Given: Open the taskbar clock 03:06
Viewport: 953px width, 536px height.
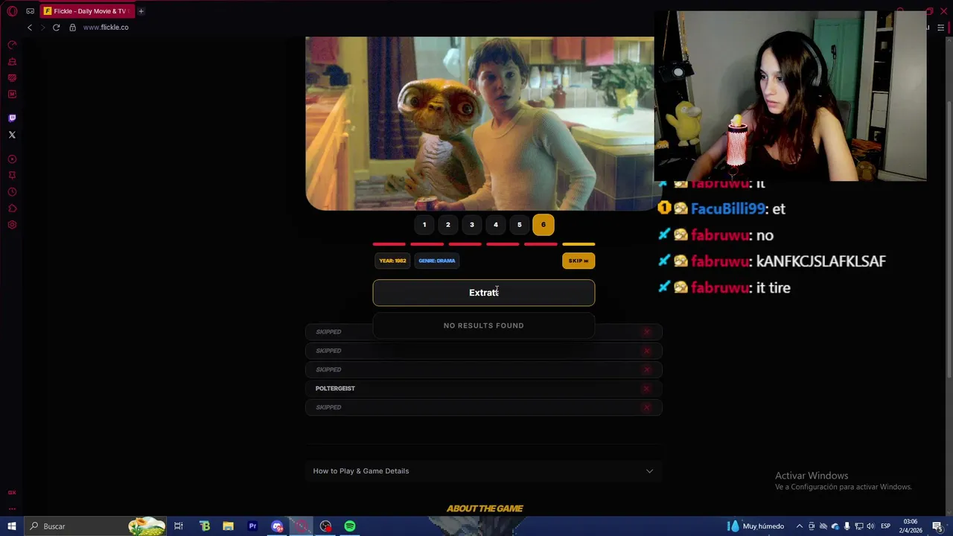Looking at the screenshot, I should point(911,526).
